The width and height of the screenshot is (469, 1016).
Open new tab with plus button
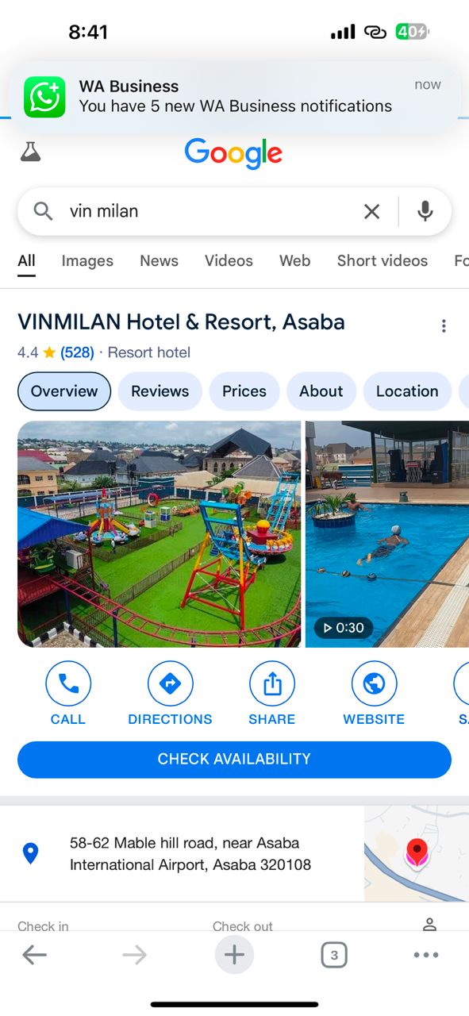(x=234, y=954)
